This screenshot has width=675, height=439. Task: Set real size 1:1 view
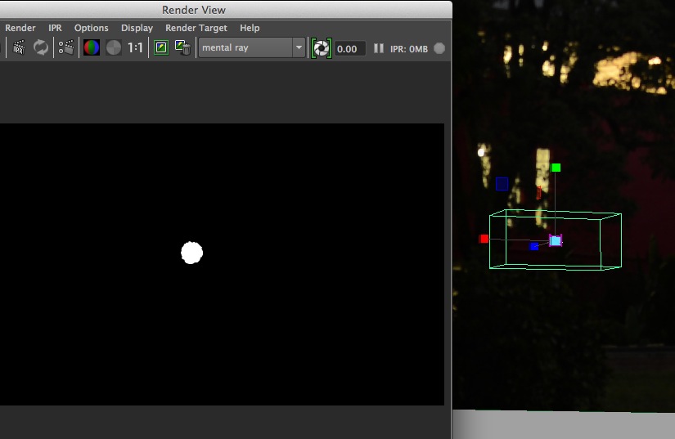tap(135, 48)
